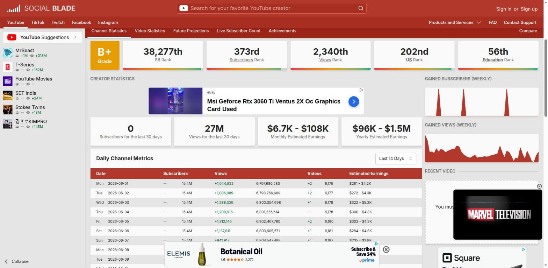Click in the YouTube creator search field

coord(272,8)
